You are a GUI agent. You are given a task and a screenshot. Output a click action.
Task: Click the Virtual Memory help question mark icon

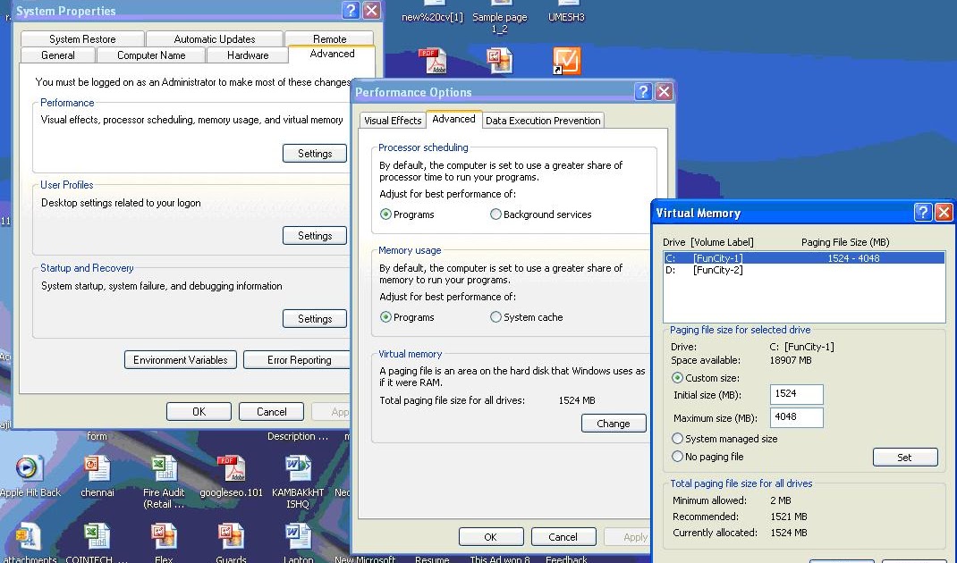pos(922,213)
